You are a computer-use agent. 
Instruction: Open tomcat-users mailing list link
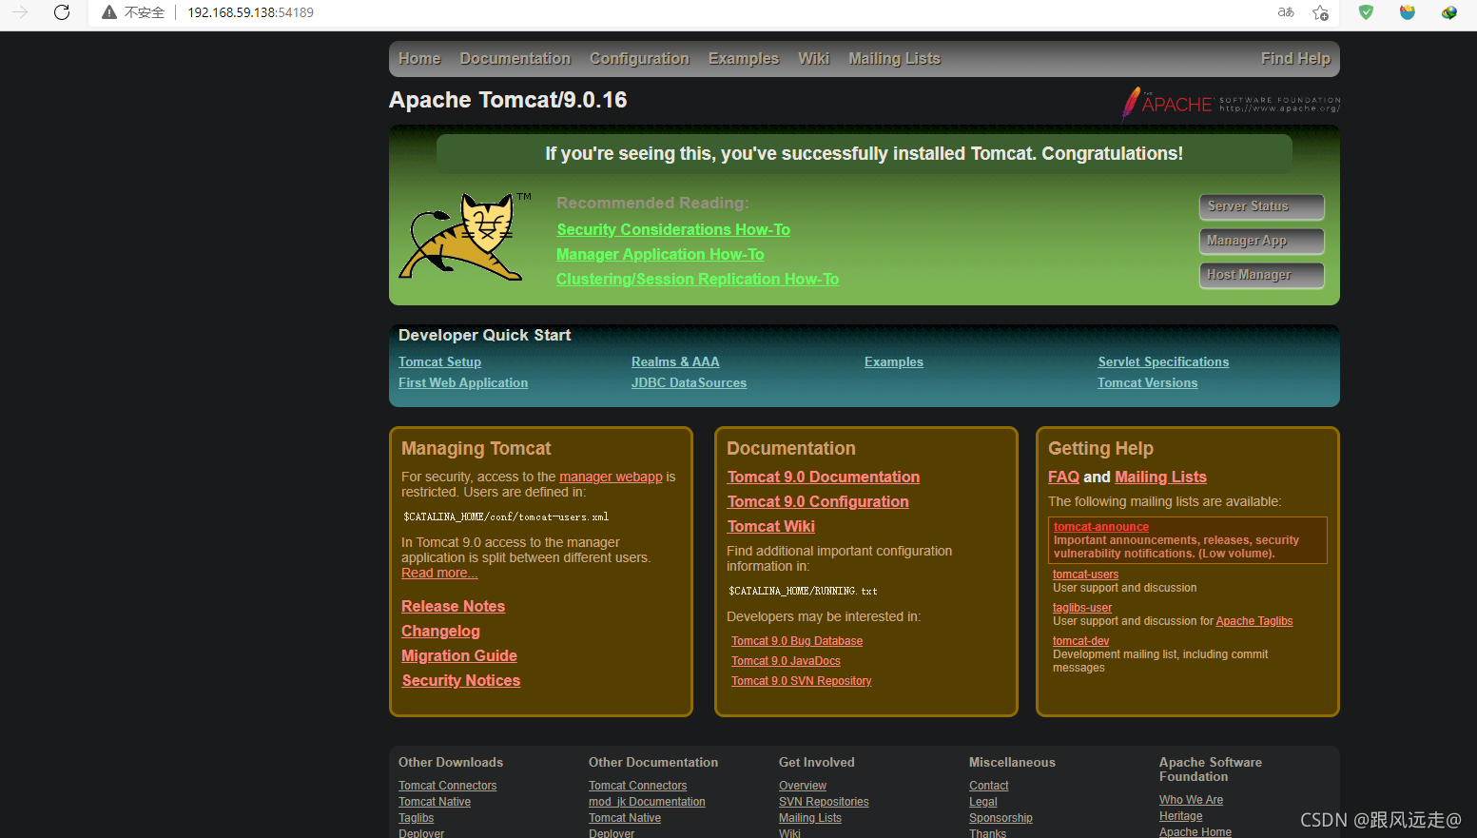1085,575
